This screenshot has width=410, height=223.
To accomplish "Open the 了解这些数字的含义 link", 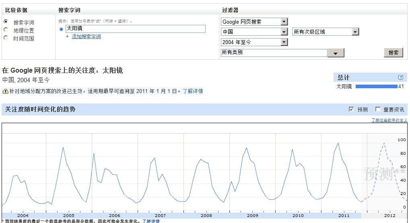I will (x=389, y=120).
